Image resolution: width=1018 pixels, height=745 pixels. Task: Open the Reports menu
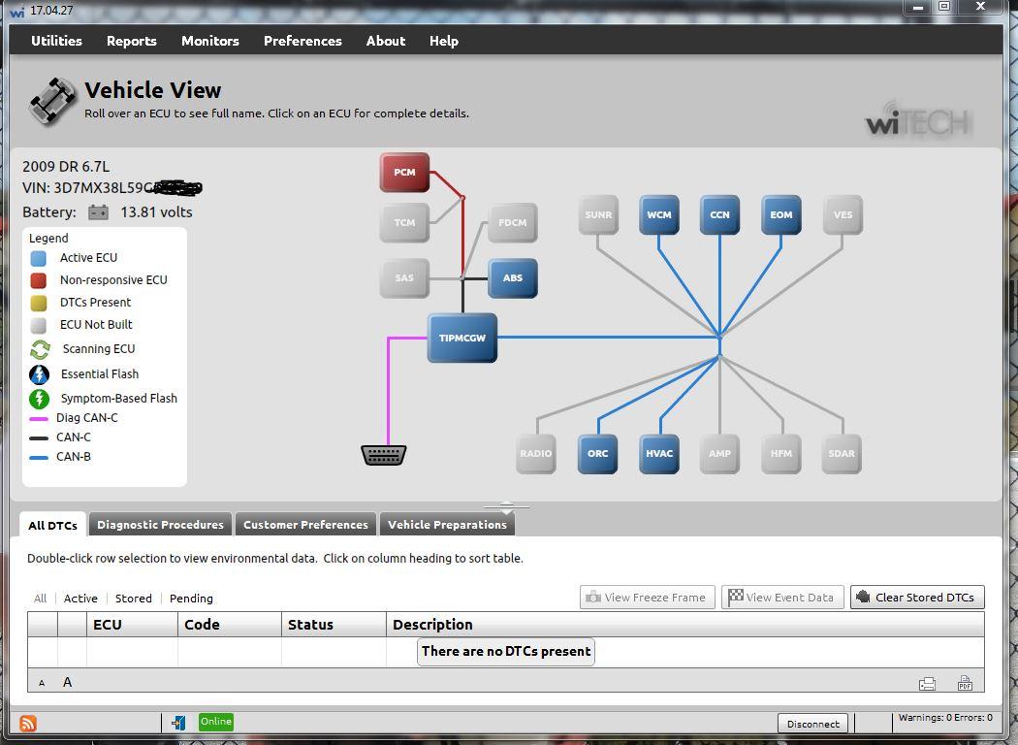tap(131, 41)
